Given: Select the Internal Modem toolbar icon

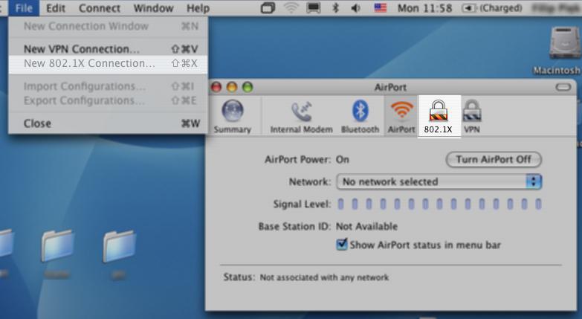Looking at the screenshot, I should coord(301,117).
